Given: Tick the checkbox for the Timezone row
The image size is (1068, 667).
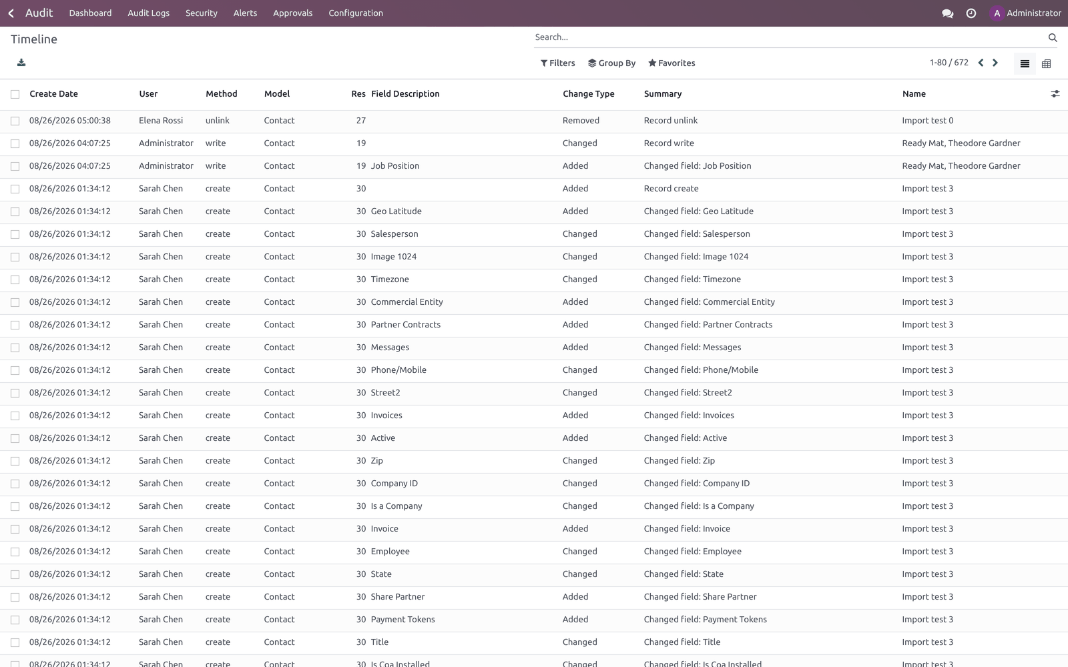Looking at the screenshot, I should coord(15,279).
